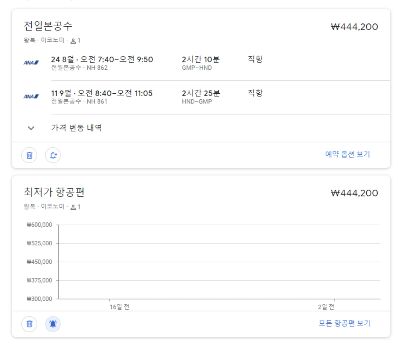The image size is (399, 344).
Task: Click 전일본공수 · NH 862 flight number
Action: point(79,68)
